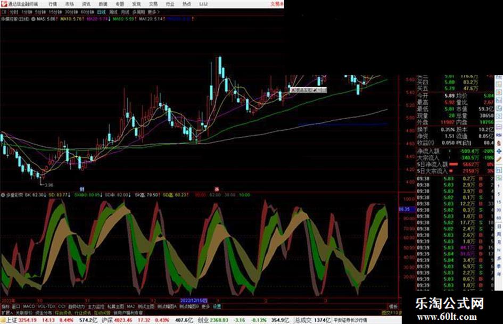This screenshot has width=503, height=324.
Task: Select the MA2 indicator tab
Action: point(131,306)
